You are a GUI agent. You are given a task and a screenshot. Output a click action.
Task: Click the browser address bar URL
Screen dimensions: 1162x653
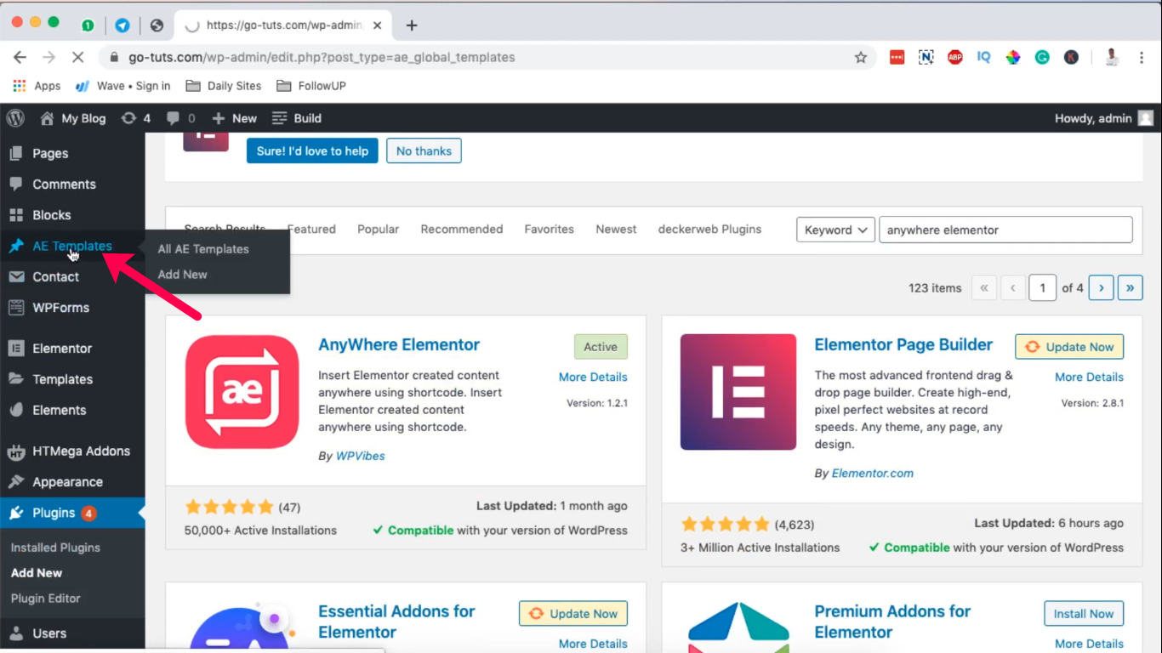[322, 57]
